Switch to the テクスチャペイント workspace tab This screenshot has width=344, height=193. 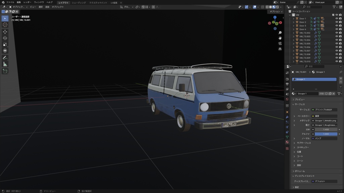(98, 3)
